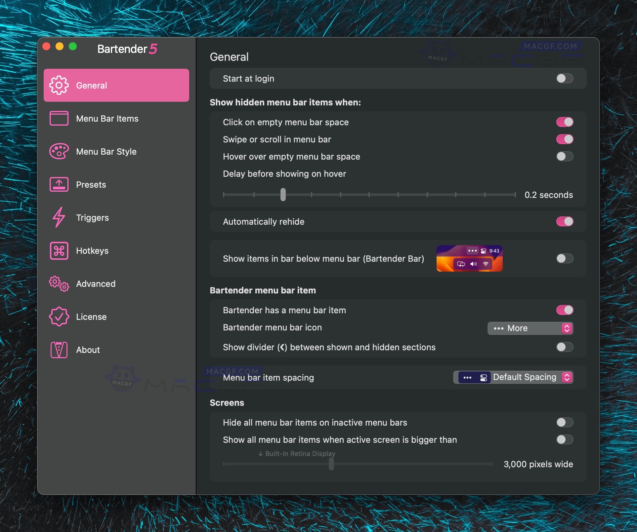Screen dimensions: 637x532
Task: Enable Start at login switch
Action: click(564, 79)
